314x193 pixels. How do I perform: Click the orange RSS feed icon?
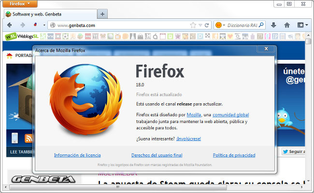[28, 138]
